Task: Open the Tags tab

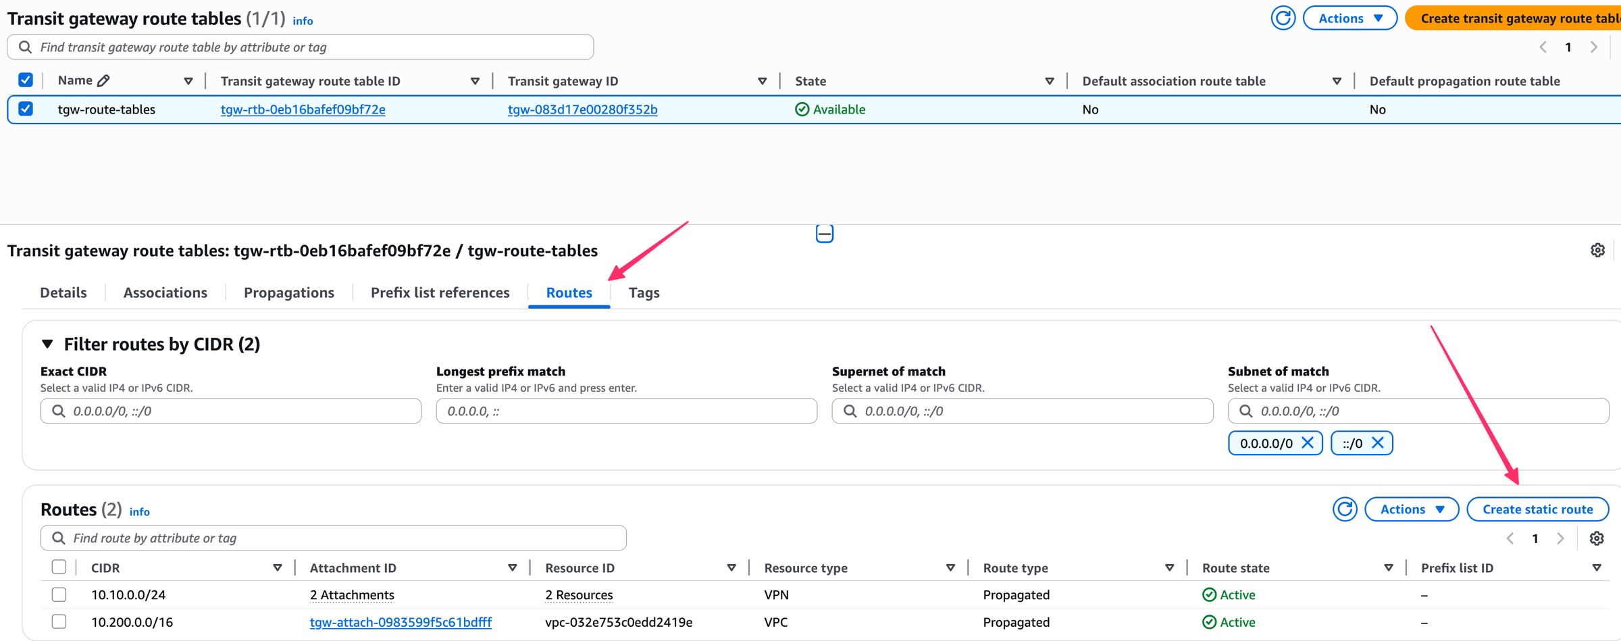Action: click(x=643, y=292)
